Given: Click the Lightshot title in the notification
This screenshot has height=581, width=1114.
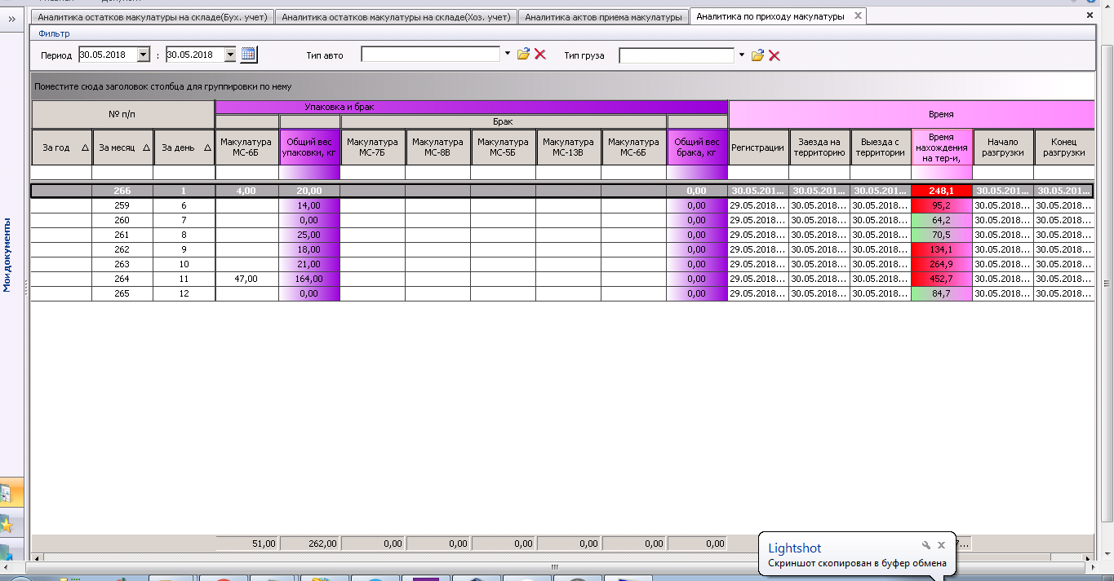Looking at the screenshot, I should pos(795,548).
